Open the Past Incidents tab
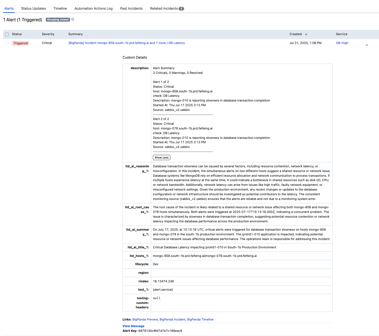 click(131, 8)
